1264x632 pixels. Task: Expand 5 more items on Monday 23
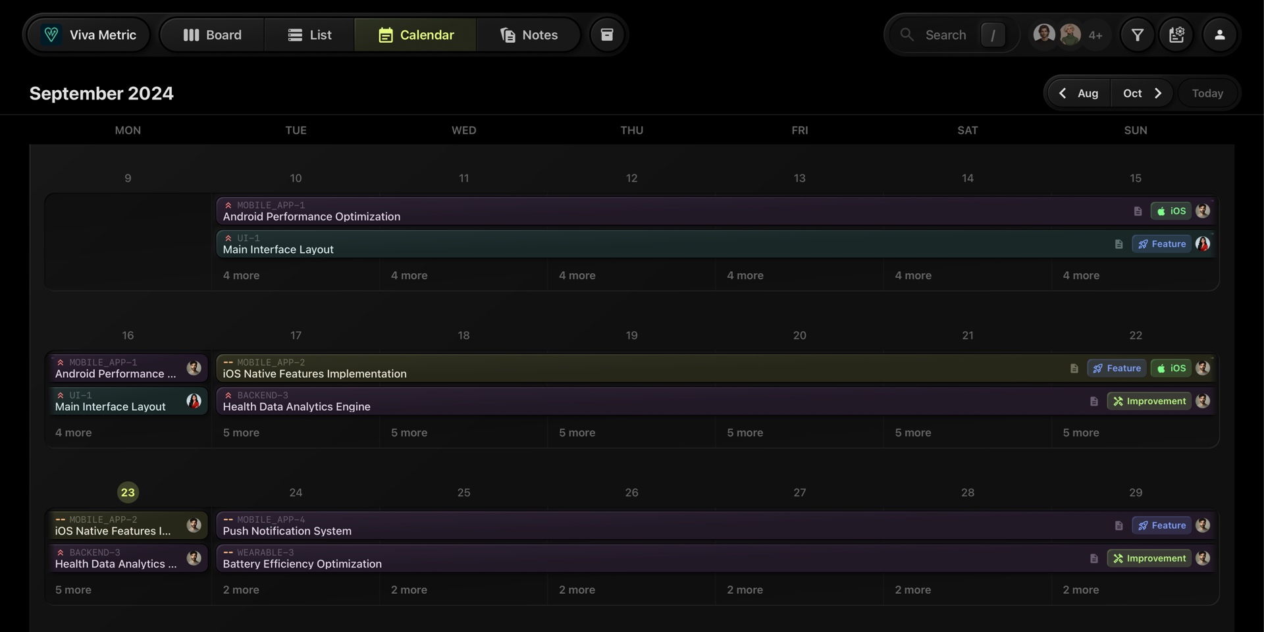[x=73, y=591]
